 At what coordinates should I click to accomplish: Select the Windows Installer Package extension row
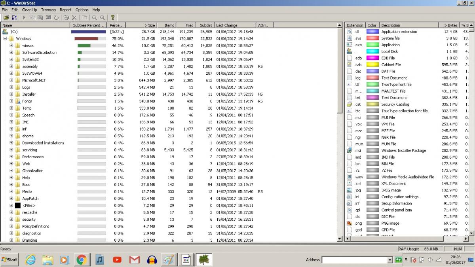pos(407,150)
